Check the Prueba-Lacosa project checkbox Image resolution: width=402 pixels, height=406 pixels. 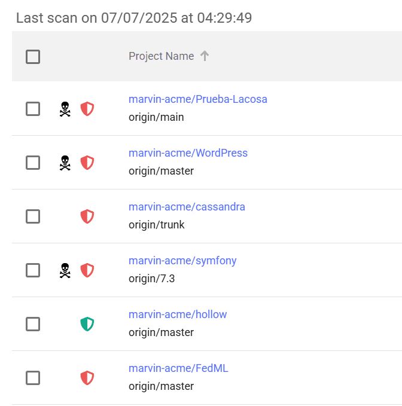[x=33, y=109]
